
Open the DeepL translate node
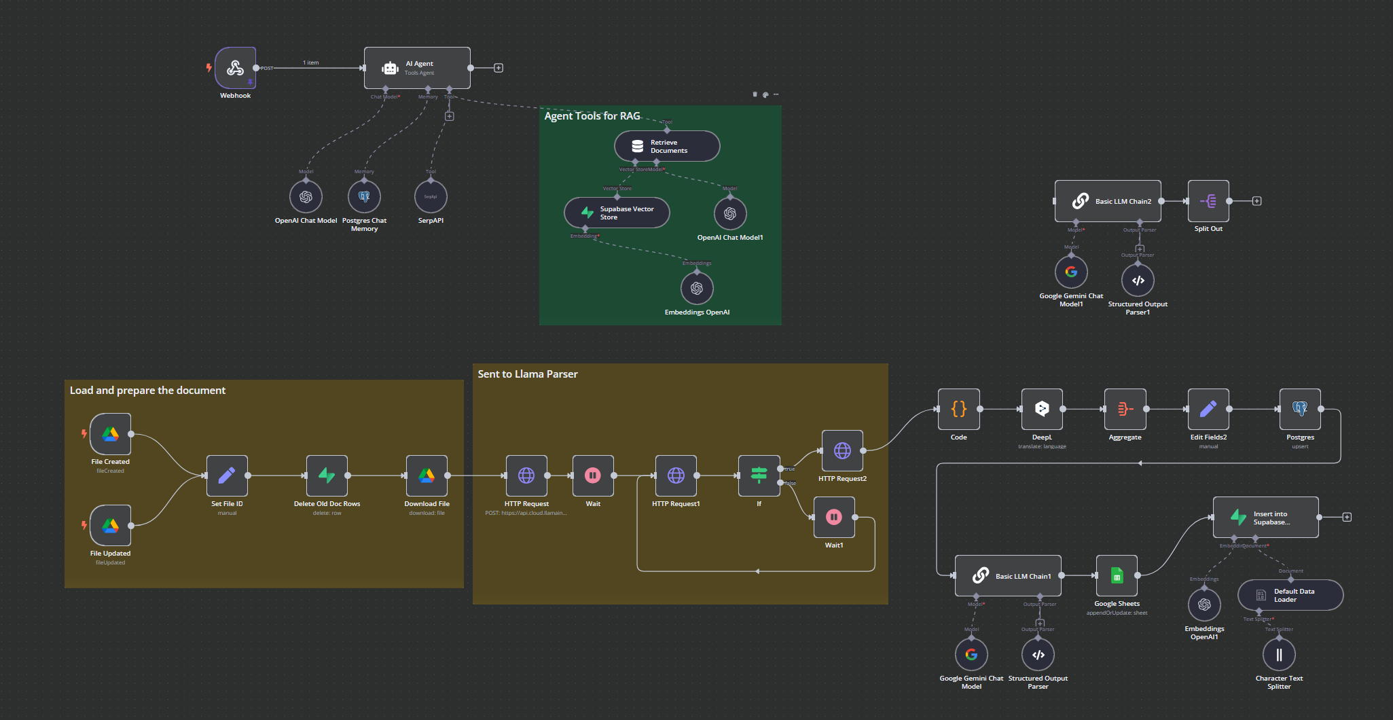1041,409
